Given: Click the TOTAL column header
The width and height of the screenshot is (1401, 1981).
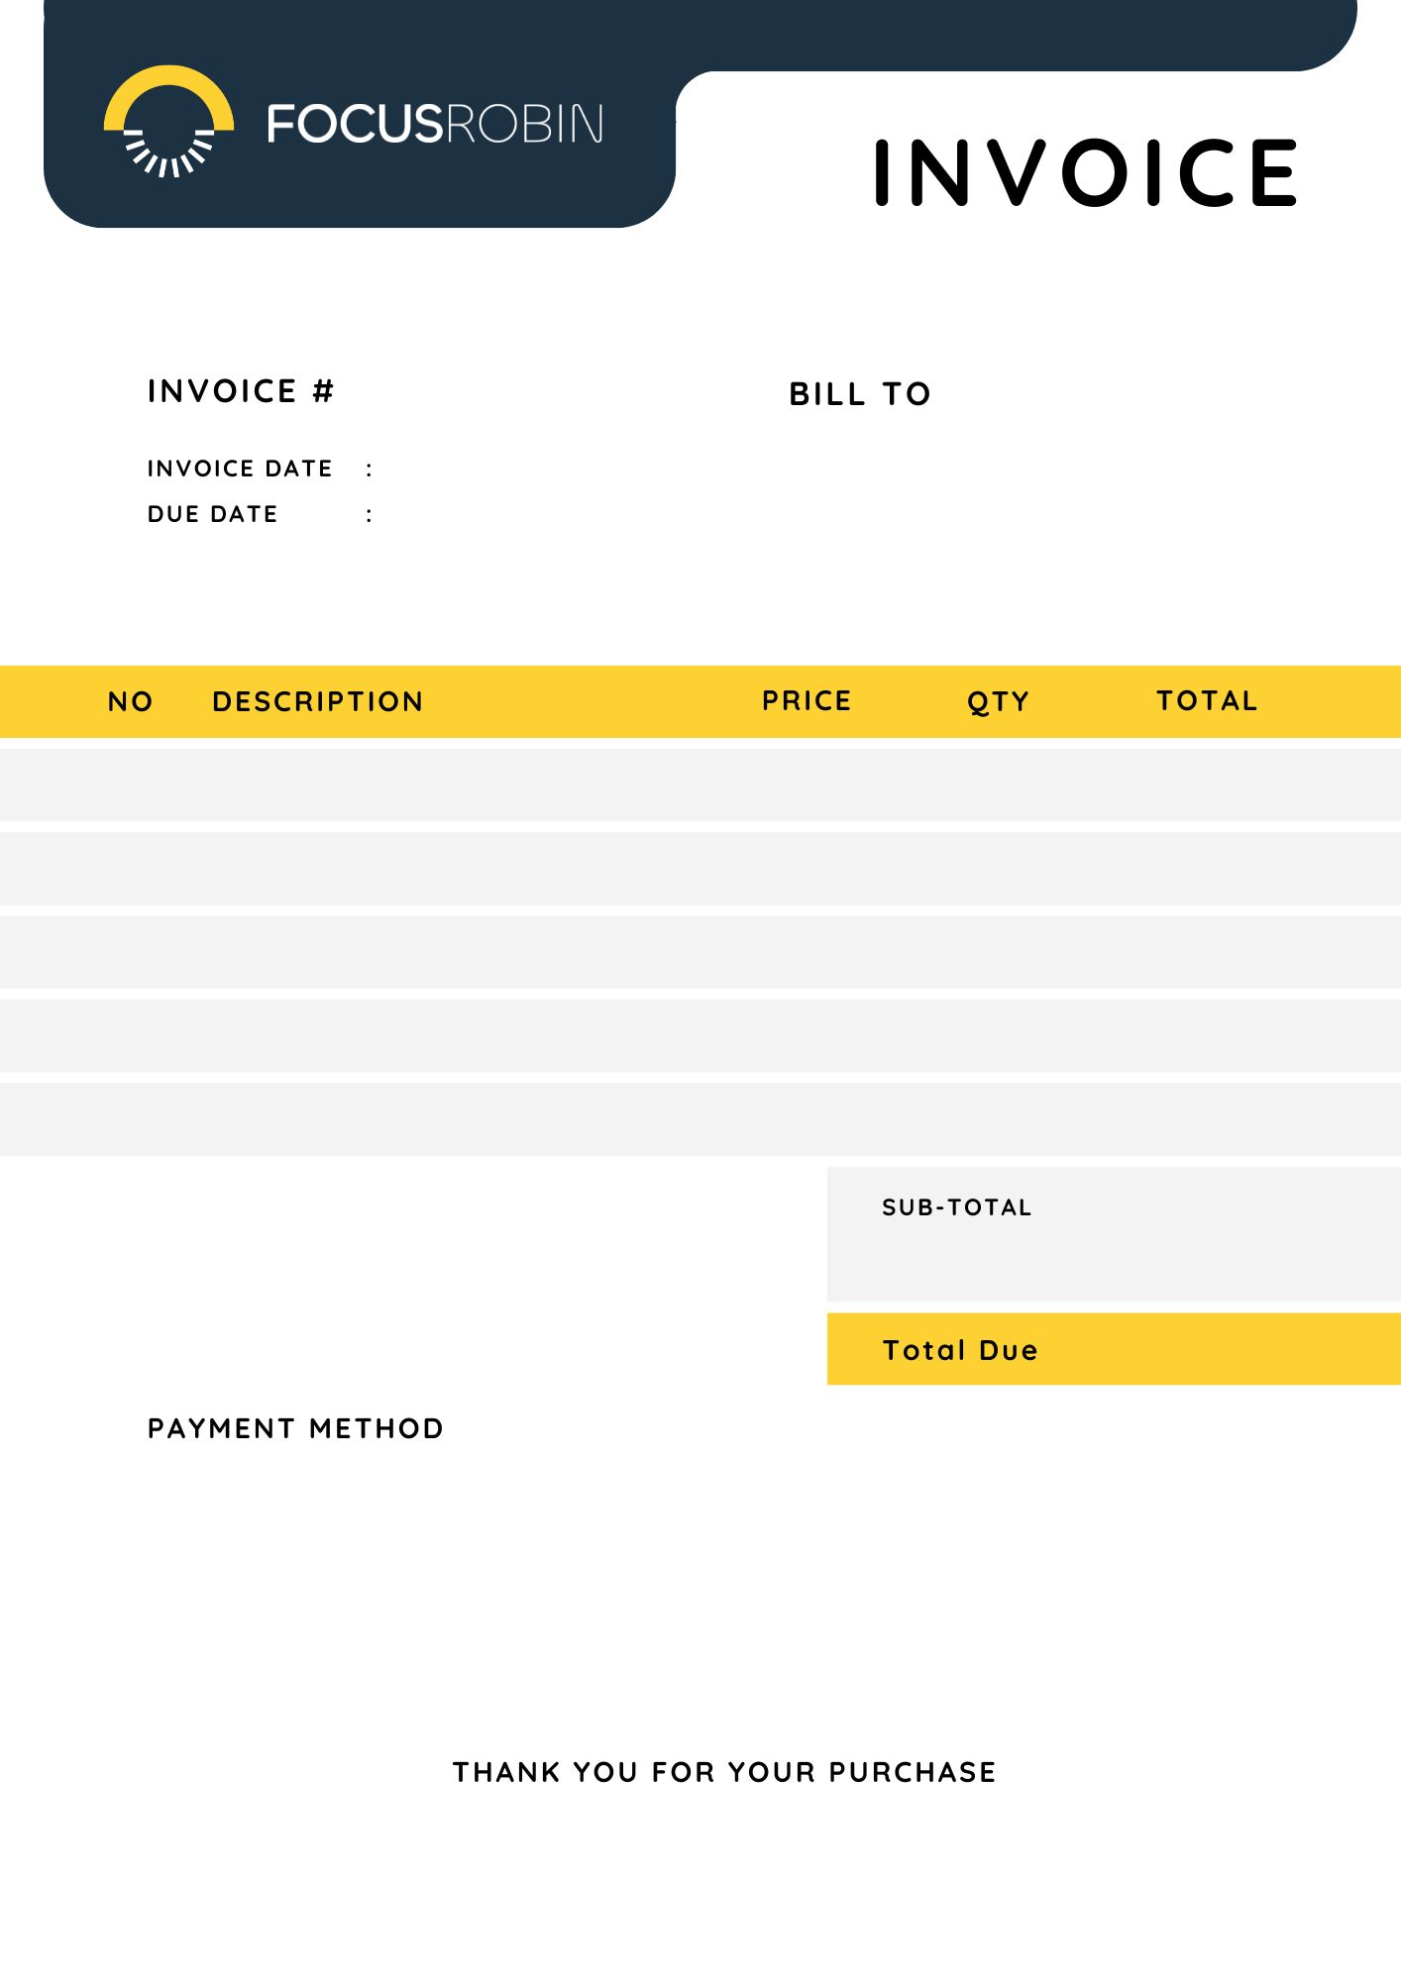Looking at the screenshot, I should point(1207,701).
